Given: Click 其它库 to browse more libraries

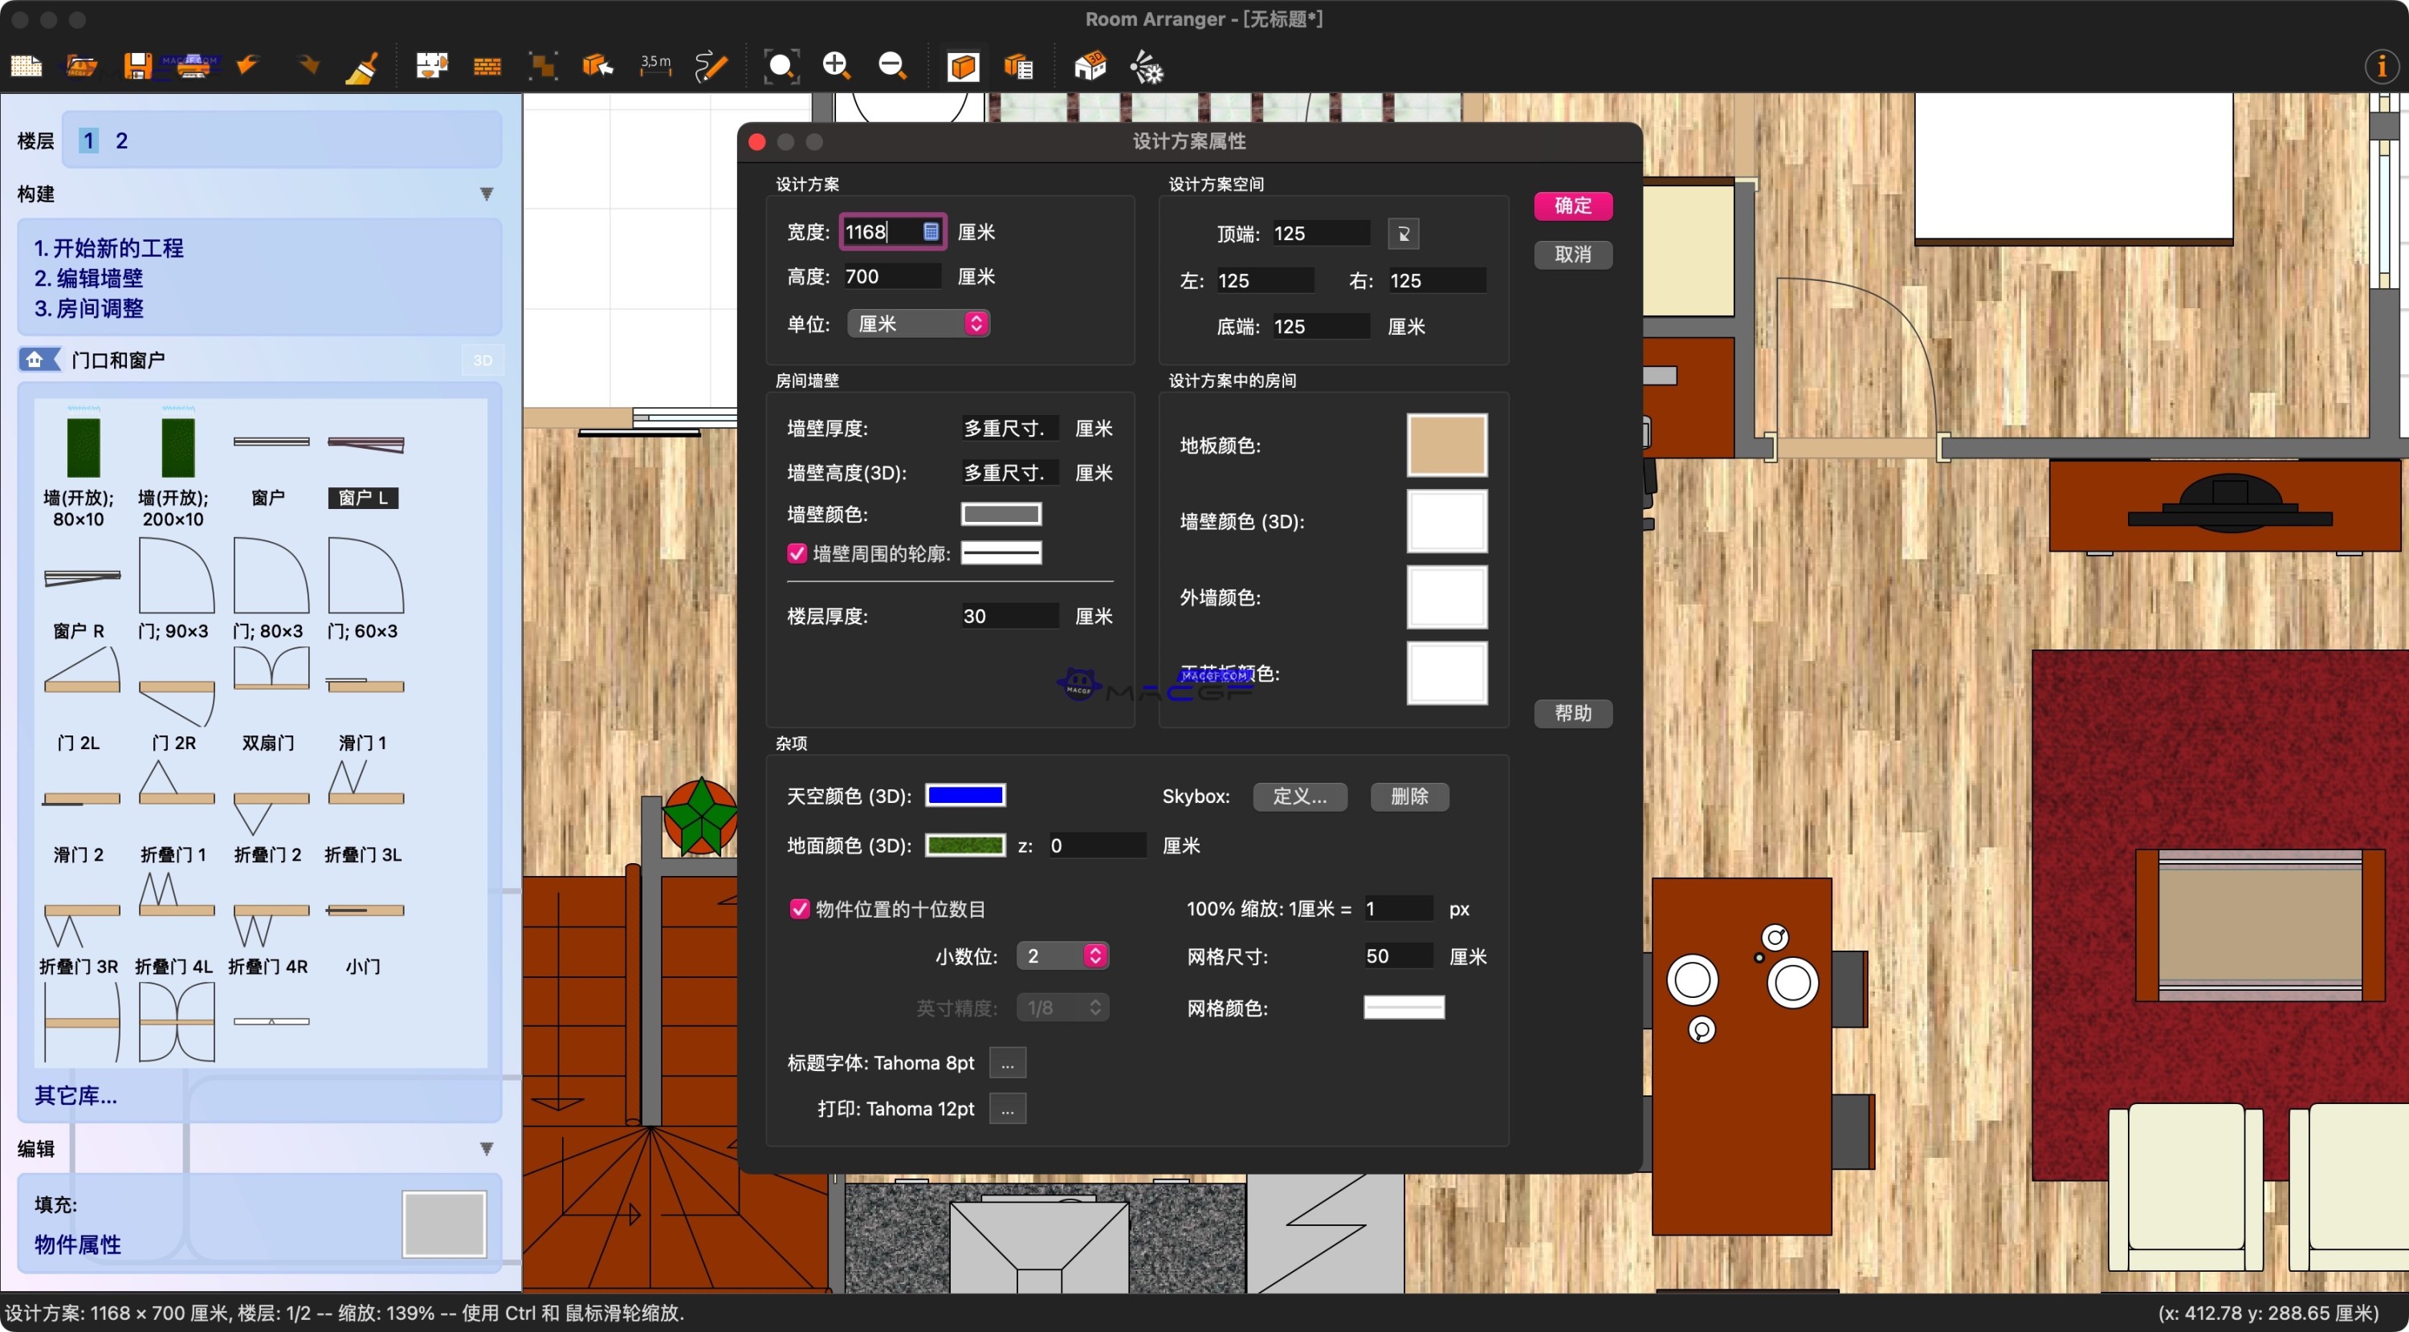Looking at the screenshot, I should tap(74, 1095).
